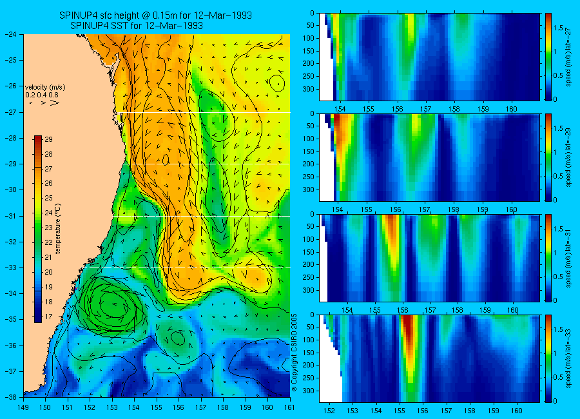This screenshot has height=419, width=580.
Task: Click the 'speed (m/s) lat=-27' label
Action: coord(568,57)
